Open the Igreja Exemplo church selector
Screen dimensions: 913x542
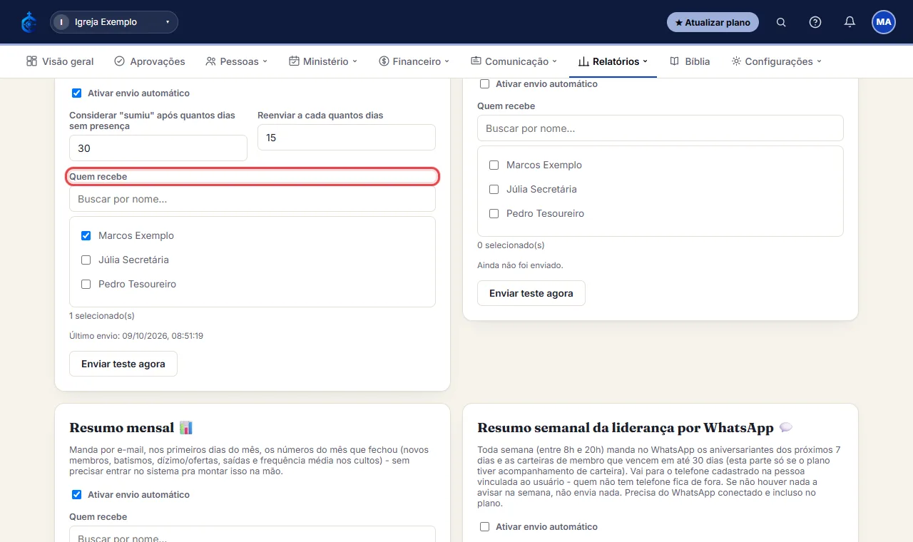pyautogui.click(x=114, y=22)
